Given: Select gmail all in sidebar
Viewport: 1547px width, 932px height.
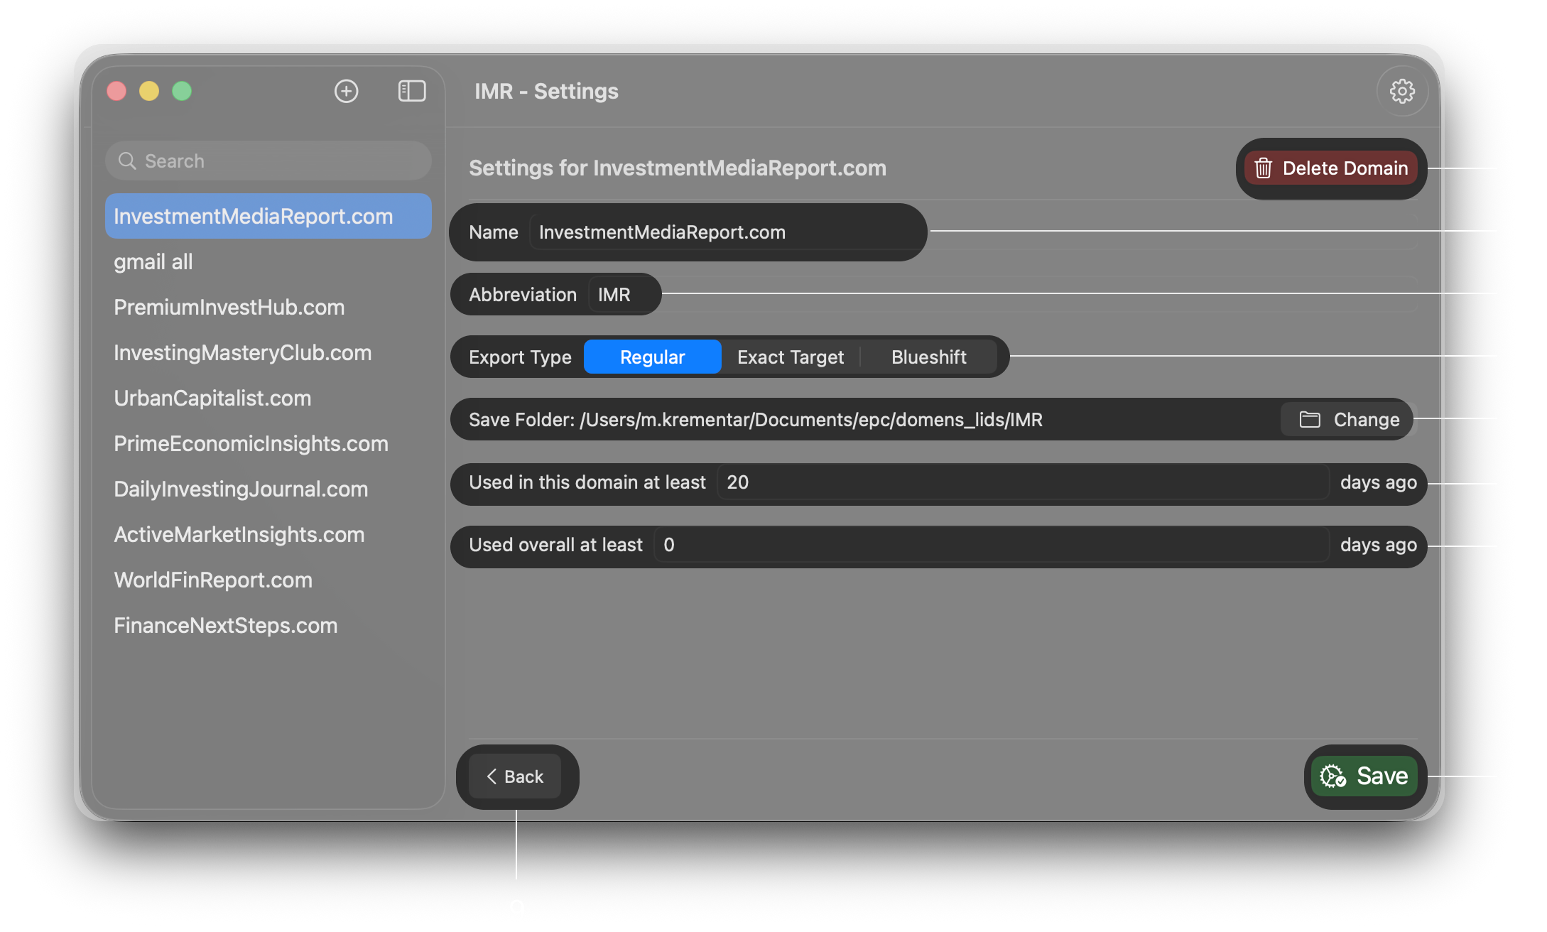Looking at the screenshot, I should pyautogui.click(x=153, y=261).
